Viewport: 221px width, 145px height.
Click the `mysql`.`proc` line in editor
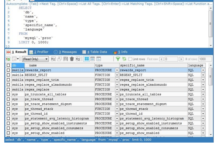pos(38,38)
